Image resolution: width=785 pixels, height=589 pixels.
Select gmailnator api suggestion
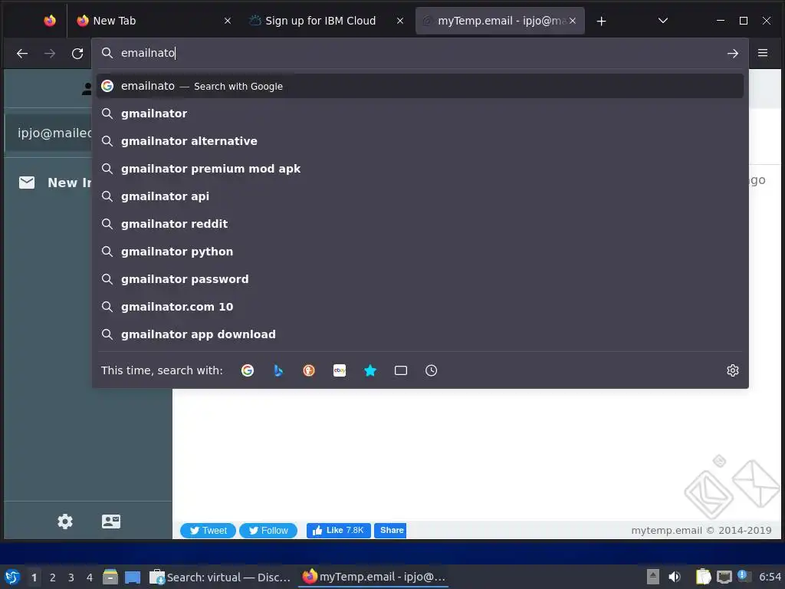(419, 196)
